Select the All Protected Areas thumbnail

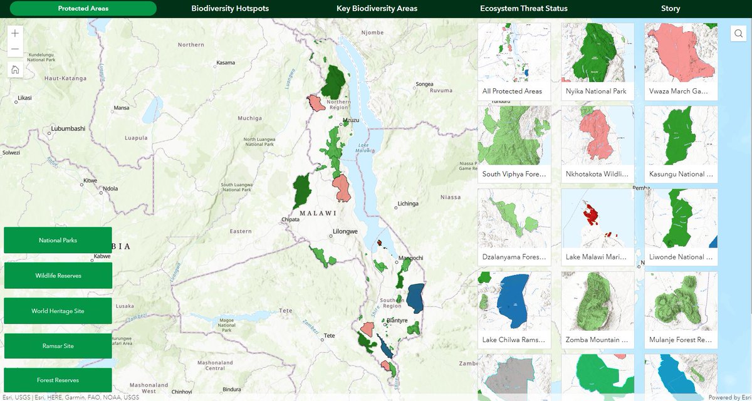(x=514, y=62)
